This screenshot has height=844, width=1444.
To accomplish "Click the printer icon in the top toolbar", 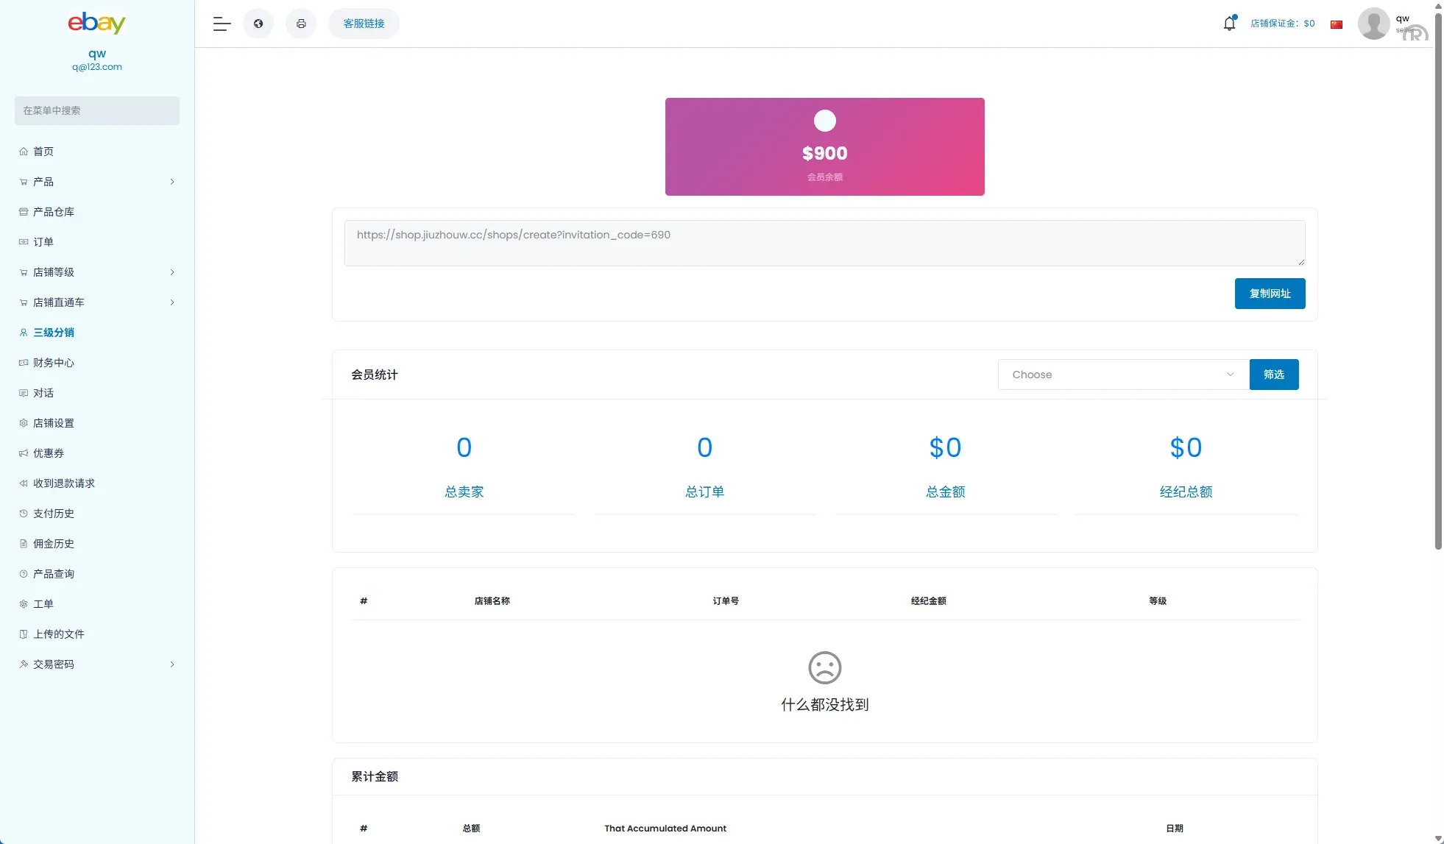I will click(x=301, y=23).
